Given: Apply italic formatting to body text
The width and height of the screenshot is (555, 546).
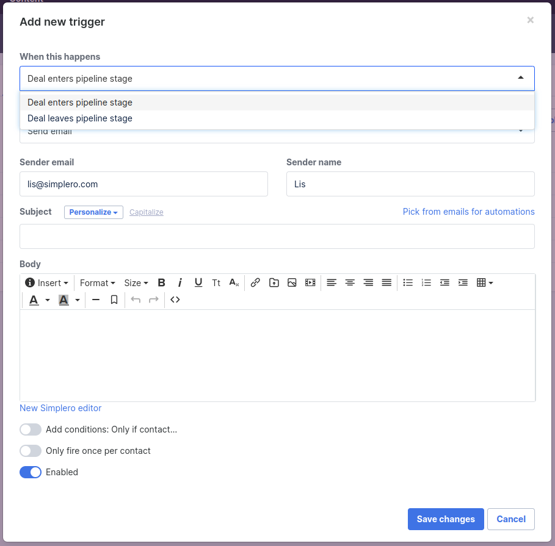Looking at the screenshot, I should coord(180,282).
